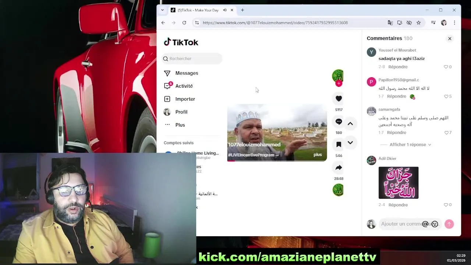Screen dimensions: 471x265
Task: Open Adil Dkier profile avatar
Action: [371, 160]
